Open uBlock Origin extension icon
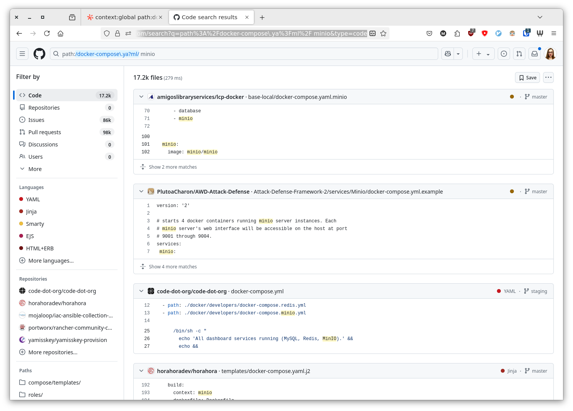The image size is (573, 411). [x=471, y=33]
